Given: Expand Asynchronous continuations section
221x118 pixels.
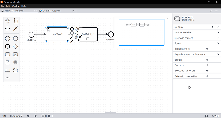Looking at the screenshot, I should 197,54.
